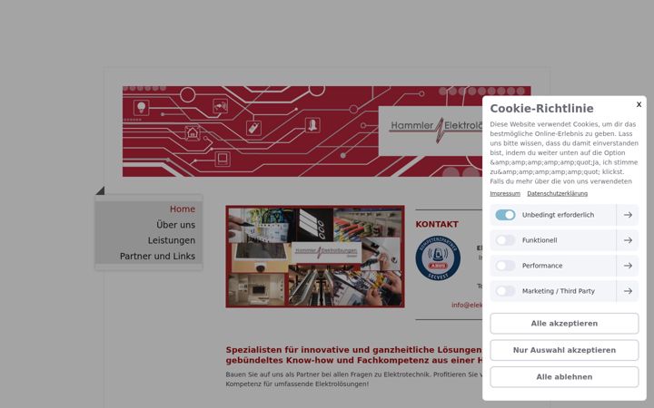The height and width of the screenshot is (408, 654).
Task: Click the collage image of electrical work
Action: [315, 257]
